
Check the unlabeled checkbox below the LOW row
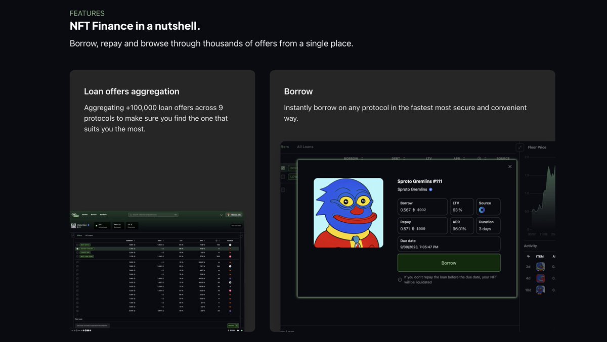283,190
